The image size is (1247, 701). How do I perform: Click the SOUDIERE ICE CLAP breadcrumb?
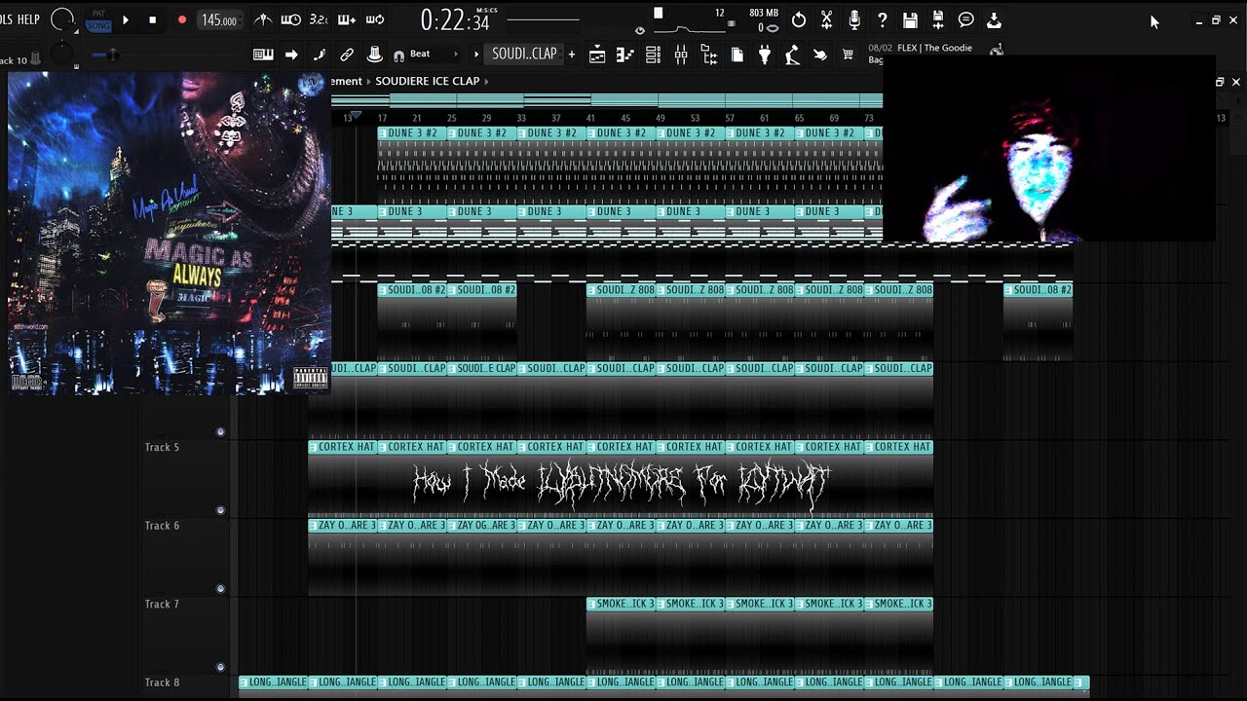[427, 82]
